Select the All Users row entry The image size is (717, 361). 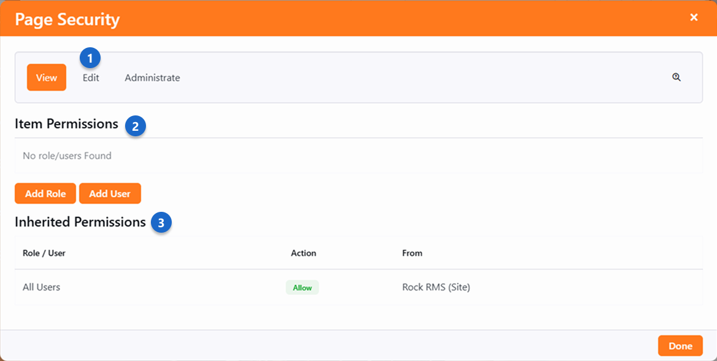pos(42,287)
